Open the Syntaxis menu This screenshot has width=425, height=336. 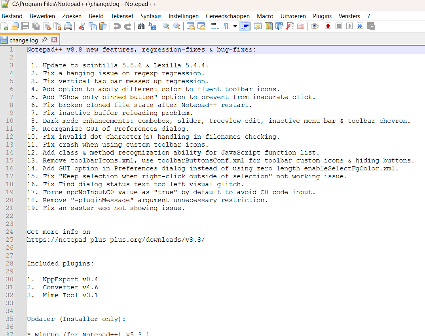click(151, 16)
